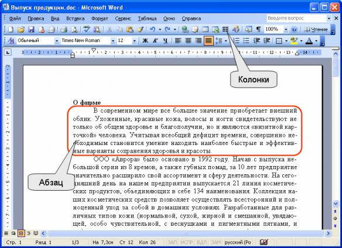
Task: Open the Правка menu
Action: 36,19
